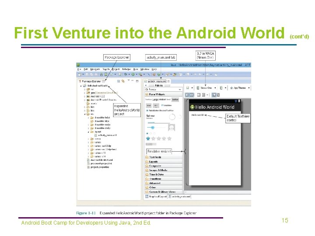The height and width of the screenshot is (236, 315).
Task: Select the SeekBar slider widget in palette
Action: pos(156,128)
